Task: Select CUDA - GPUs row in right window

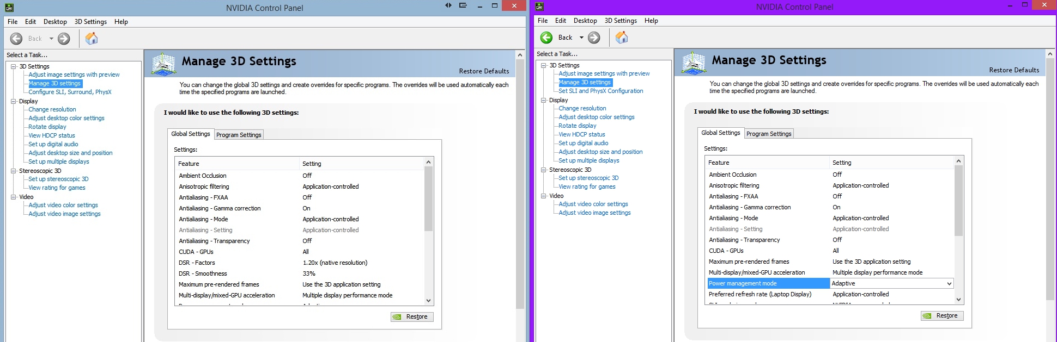Action: (x=829, y=251)
